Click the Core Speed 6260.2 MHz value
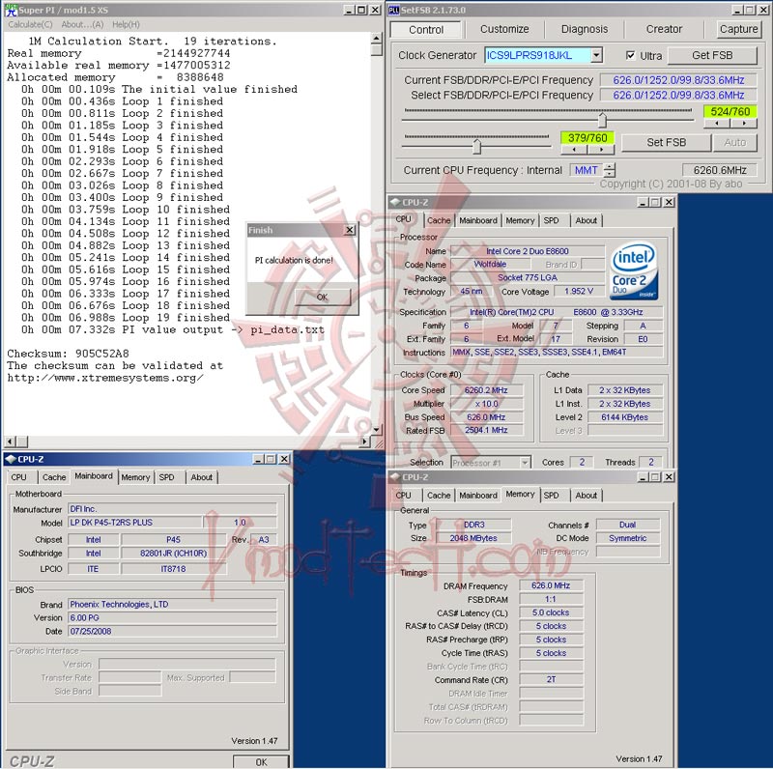This screenshot has height=769, width=773. (x=486, y=390)
